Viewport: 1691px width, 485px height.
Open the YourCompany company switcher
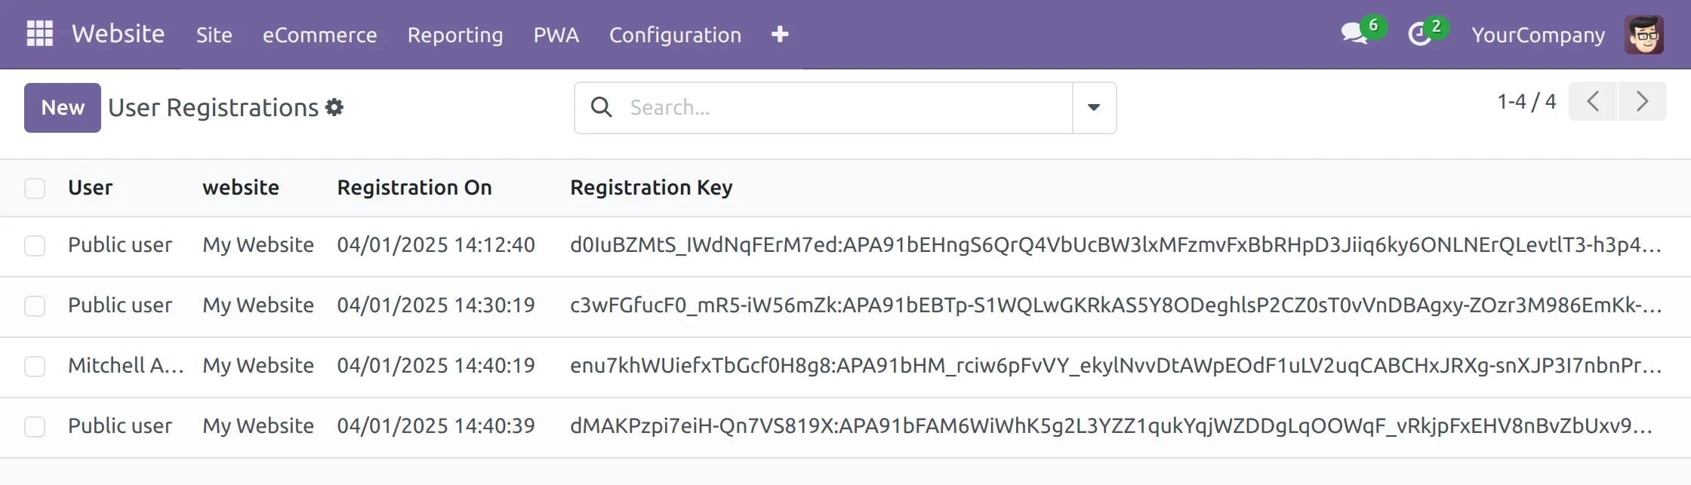point(1538,35)
